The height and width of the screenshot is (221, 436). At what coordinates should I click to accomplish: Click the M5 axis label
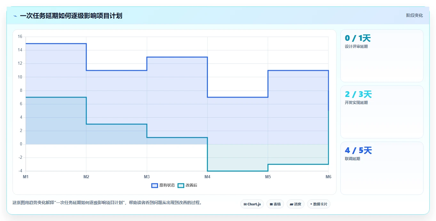[268, 177]
